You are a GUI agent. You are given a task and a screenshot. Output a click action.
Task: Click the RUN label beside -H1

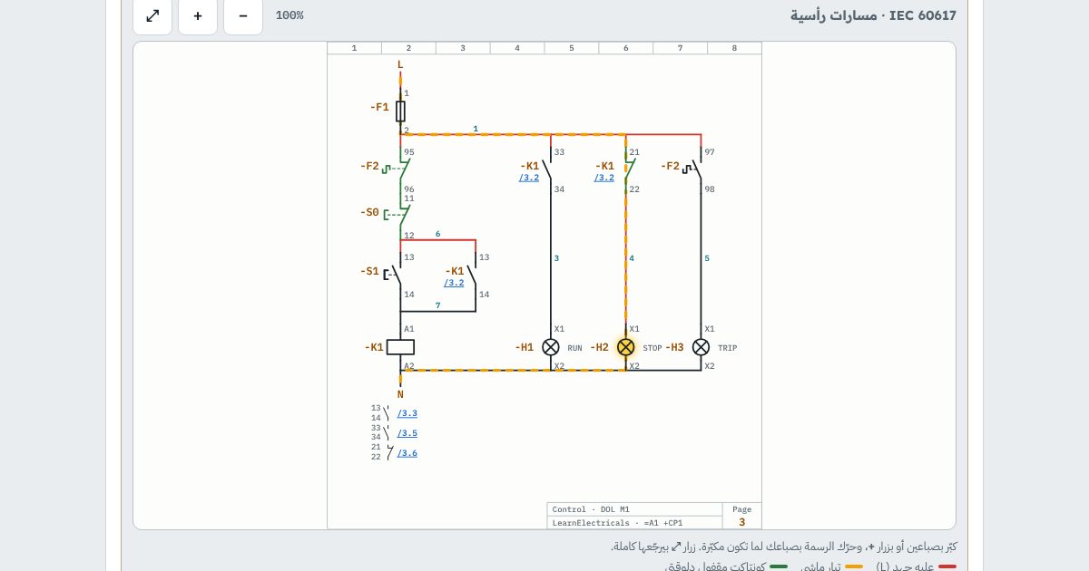[x=575, y=348]
